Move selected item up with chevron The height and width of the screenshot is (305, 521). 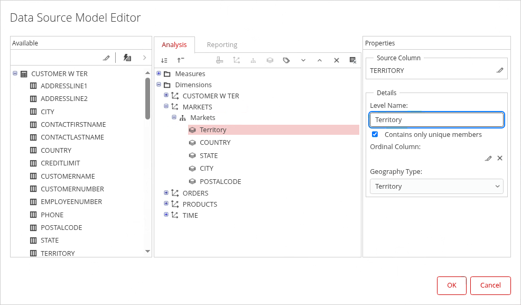click(x=320, y=60)
